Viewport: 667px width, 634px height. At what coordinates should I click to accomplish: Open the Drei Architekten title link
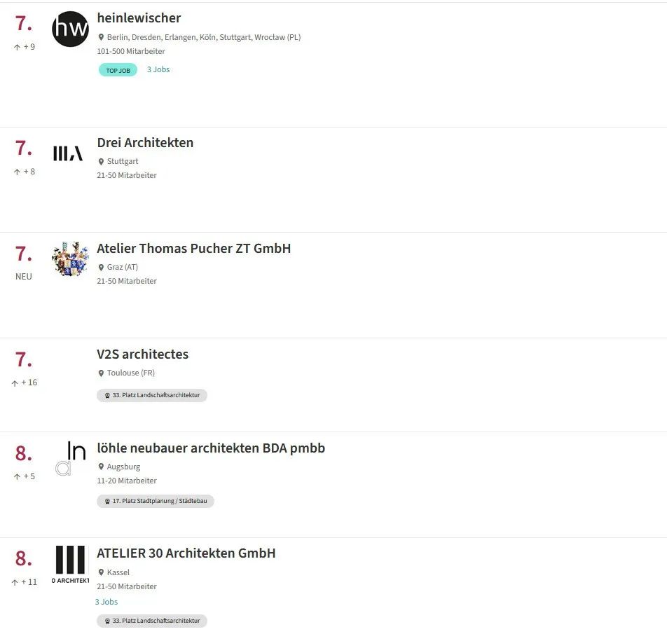pos(145,143)
